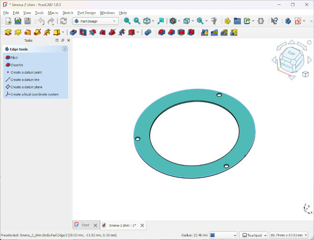This screenshot has width=314, height=240.
Task: Click the Pocket tool icon
Action: point(73,32)
